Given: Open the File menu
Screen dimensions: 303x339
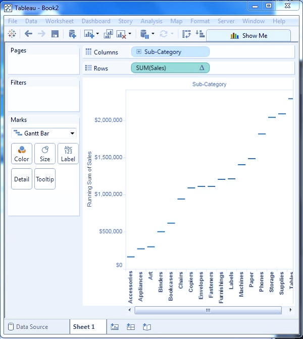Looking at the screenshot, I should click(x=13, y=21).
